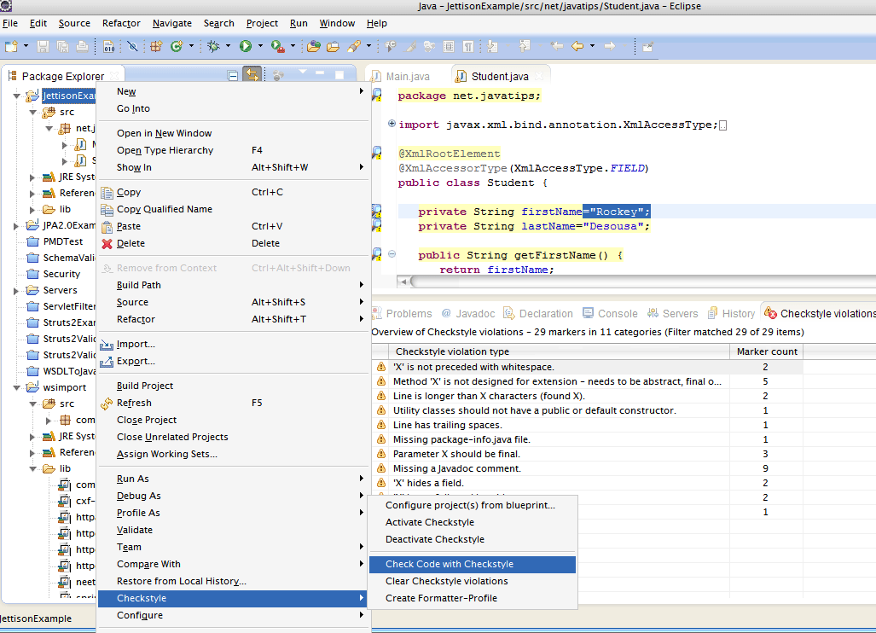Click the New Java Class toolbar icon
The width and height of the screenshot is (876, 633).
(177, 46)
